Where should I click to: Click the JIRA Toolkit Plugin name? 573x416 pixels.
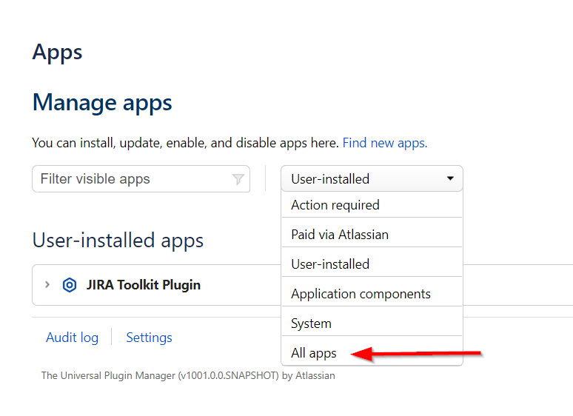point(144,285)
